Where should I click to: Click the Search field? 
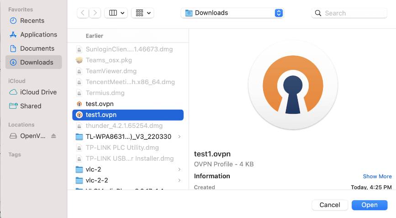[x=349, y=13]
